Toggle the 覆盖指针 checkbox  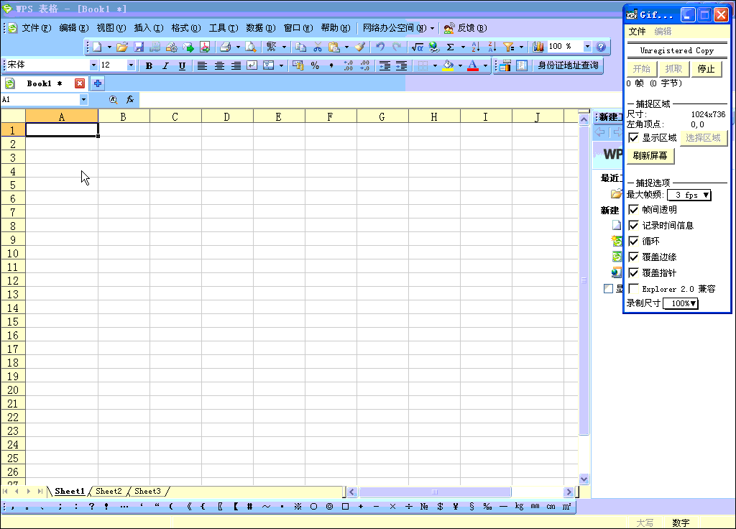click(634, 272)
